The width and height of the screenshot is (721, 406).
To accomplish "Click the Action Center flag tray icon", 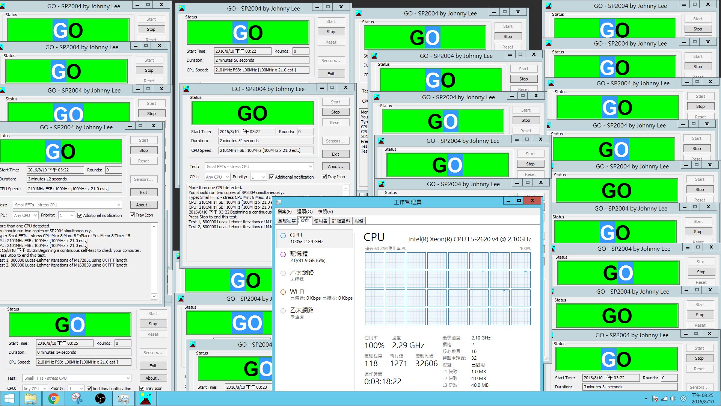I will [x=655, y=399].
